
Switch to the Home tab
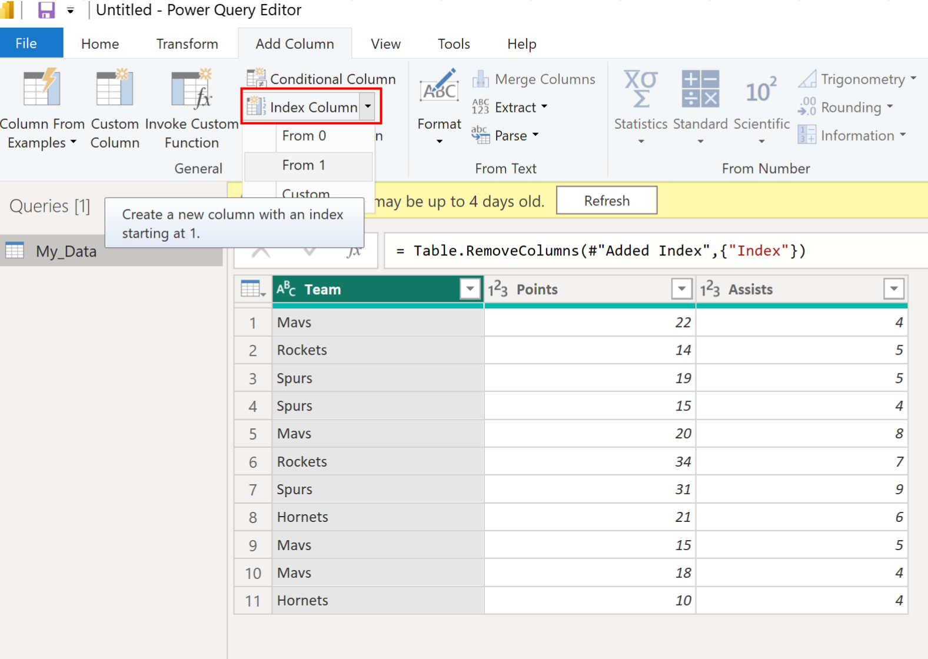click(x=100, y=44)
